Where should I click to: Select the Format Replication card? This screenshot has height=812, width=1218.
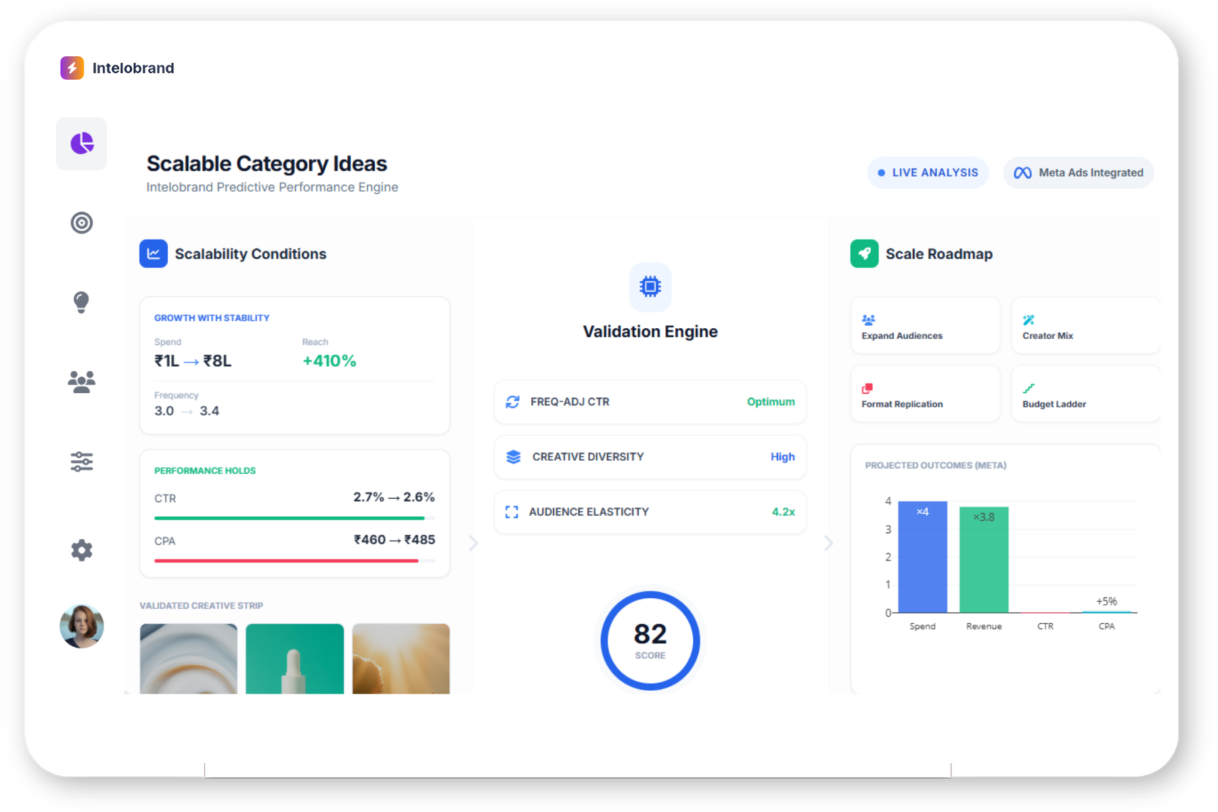point(925,394)
